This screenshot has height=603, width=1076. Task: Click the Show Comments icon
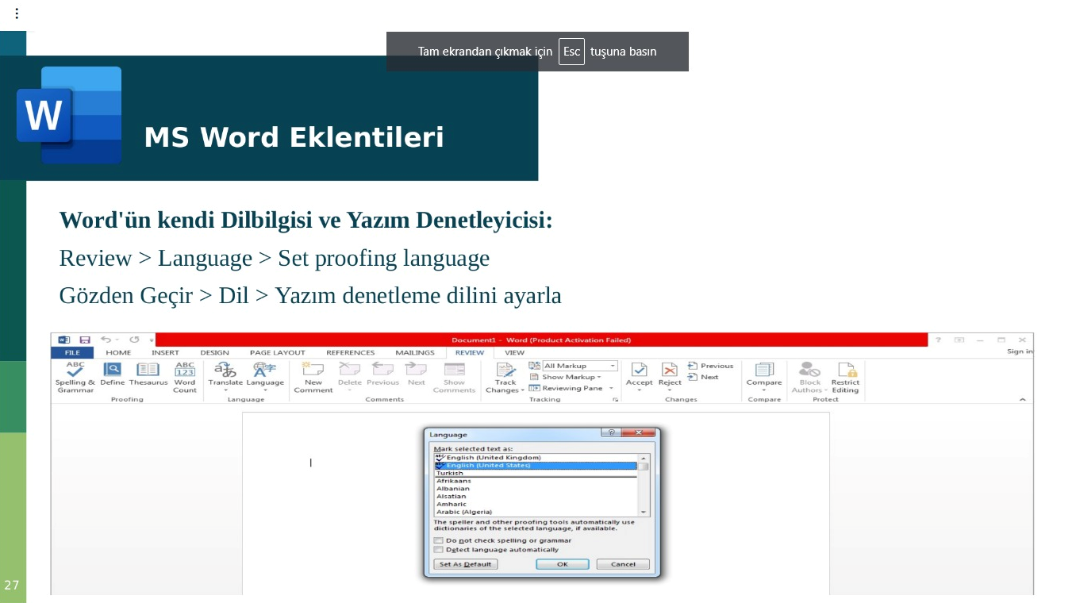[x=454, y=378]
